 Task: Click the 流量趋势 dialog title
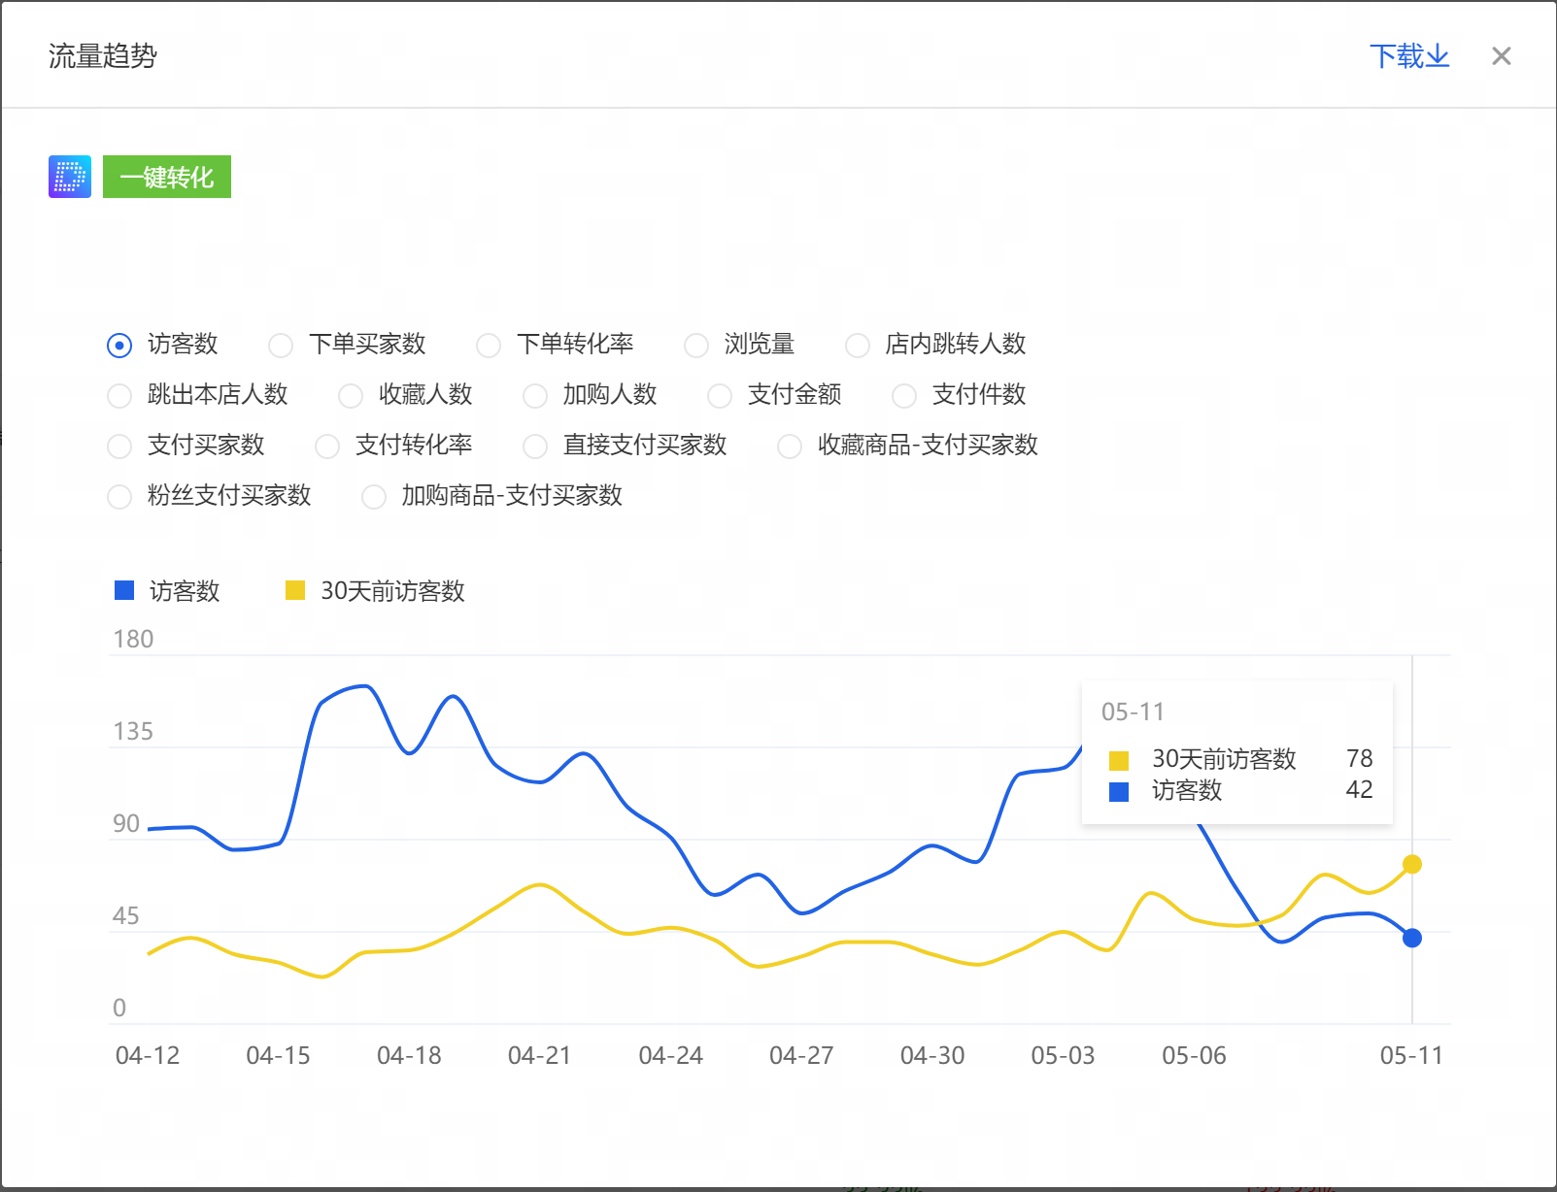click(x=103, y=56)
